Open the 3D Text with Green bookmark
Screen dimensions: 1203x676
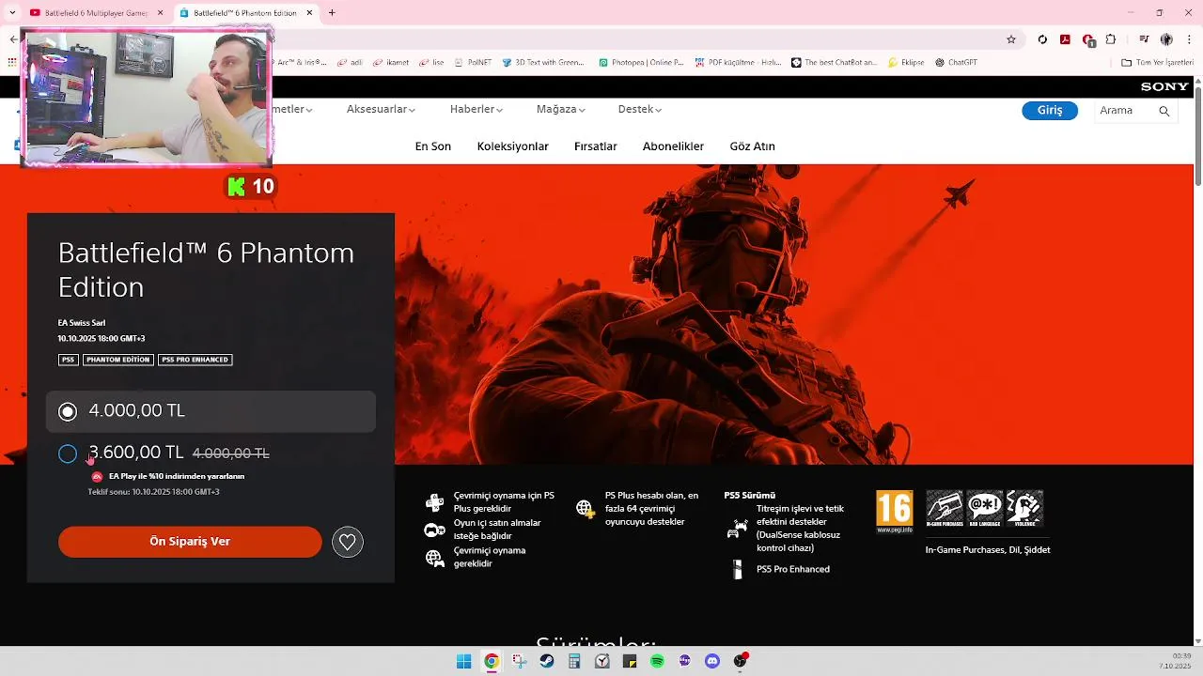coord(543,63)
